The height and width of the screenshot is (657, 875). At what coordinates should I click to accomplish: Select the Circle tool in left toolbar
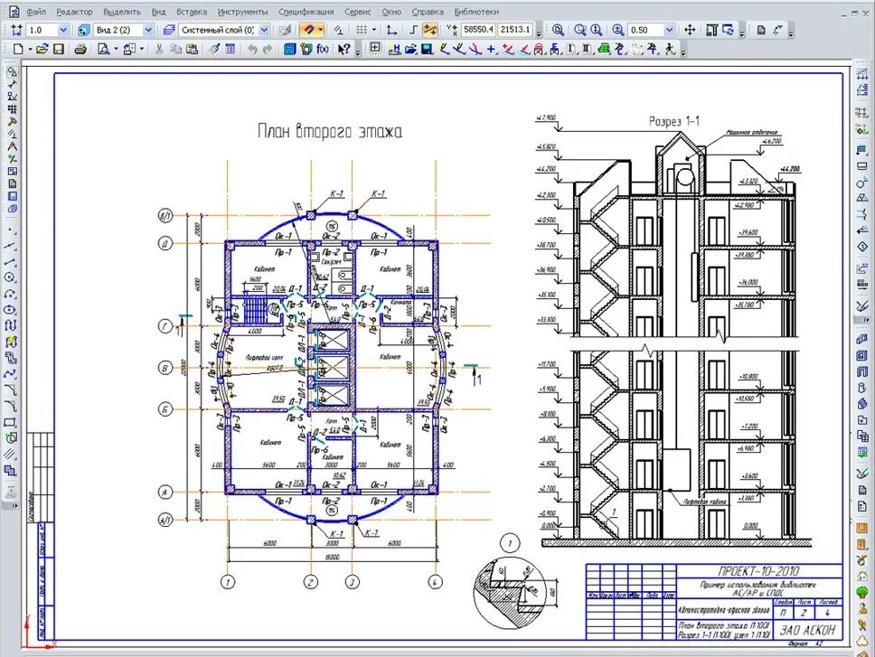(11, 277)
